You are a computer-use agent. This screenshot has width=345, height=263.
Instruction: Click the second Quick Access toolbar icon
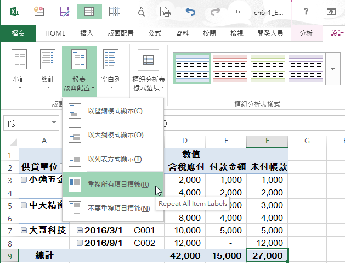click(39, 12)
